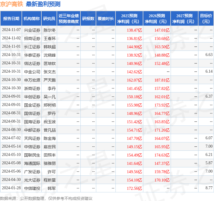Click target price 6.63

click(x=209, y=55)
